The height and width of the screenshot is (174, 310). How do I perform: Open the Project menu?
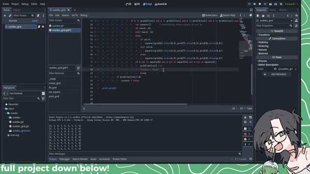point(15,4)
